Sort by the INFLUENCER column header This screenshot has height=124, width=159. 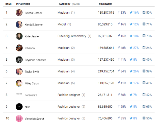[23, 4]
